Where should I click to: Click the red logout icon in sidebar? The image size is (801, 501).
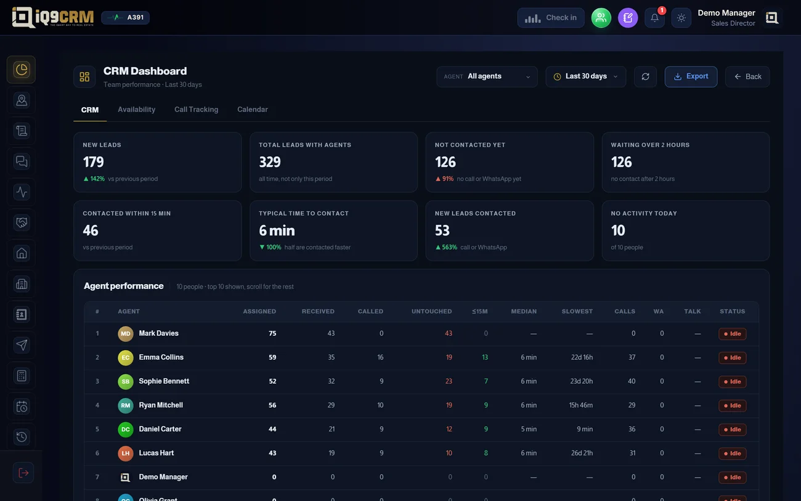pyautogui.click(x=23, y=473)
